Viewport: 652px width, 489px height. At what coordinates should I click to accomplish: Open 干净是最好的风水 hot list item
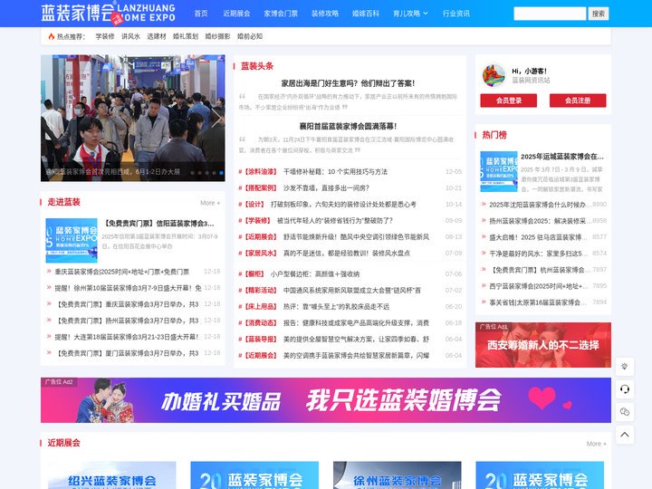coord(539,254)
